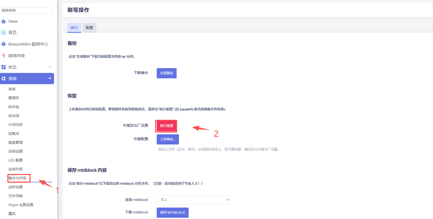
Task: Go to 软件包 in system submenu
Action: click(14, 107)
